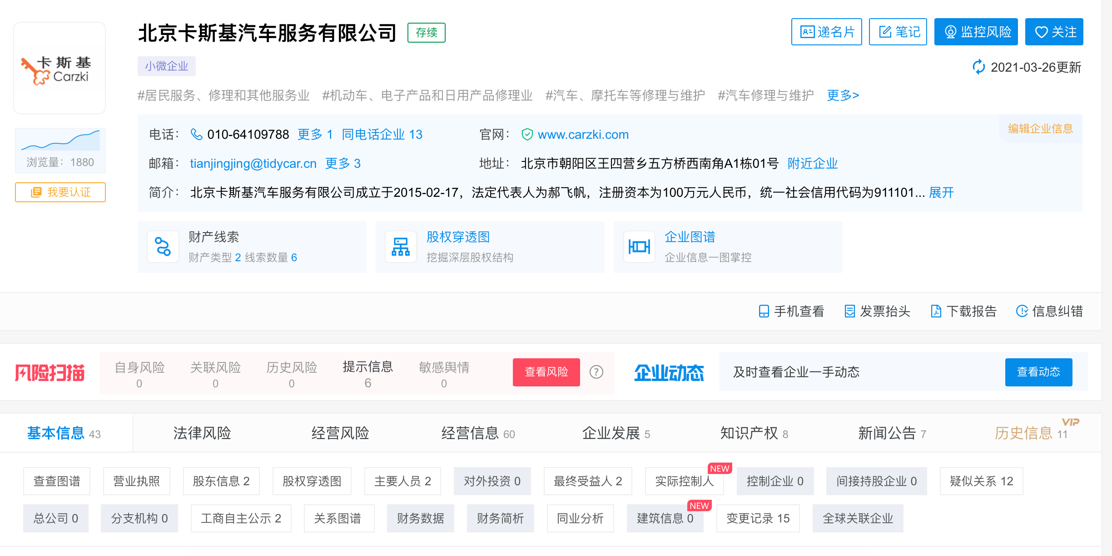The width and height of the screenshot is (1112, 556).
Task: Open the 股权穿透图 hierarchy icon
Action: (x=400, y=247)
